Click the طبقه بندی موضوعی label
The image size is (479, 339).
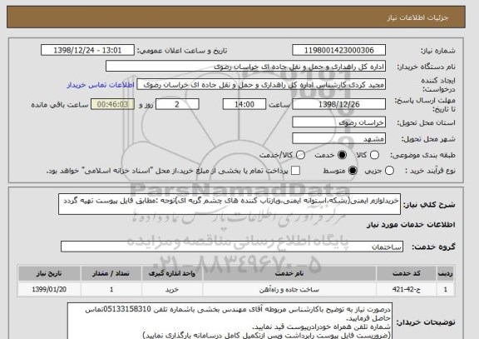422,156
